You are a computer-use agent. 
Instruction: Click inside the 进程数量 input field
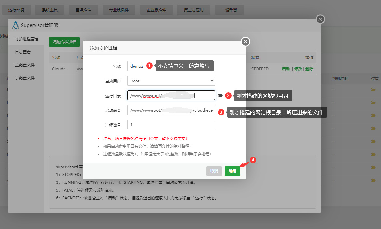(x=171, y=125)
